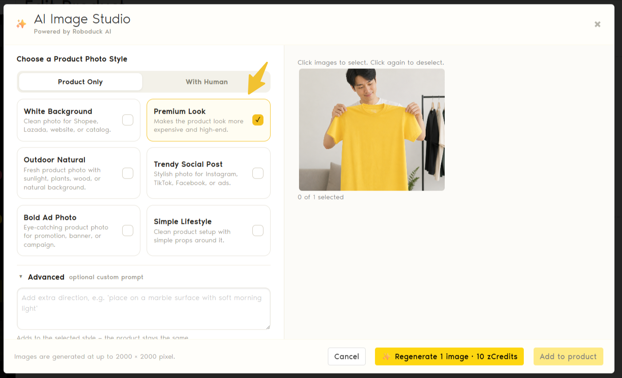This screenshot has height=378, width=622.
Task: Switch to the With Human tab
Action: [207, 82]
